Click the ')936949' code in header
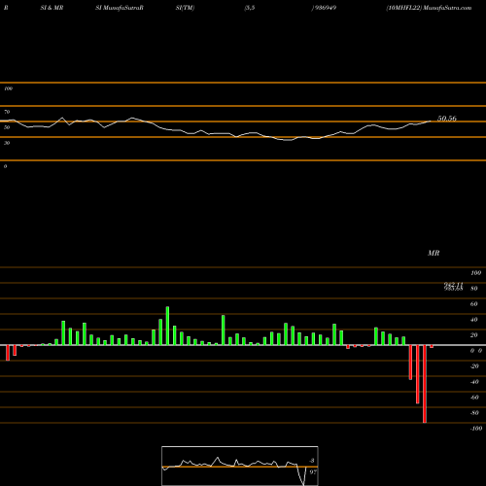486x486 pixels. (324, 8)
